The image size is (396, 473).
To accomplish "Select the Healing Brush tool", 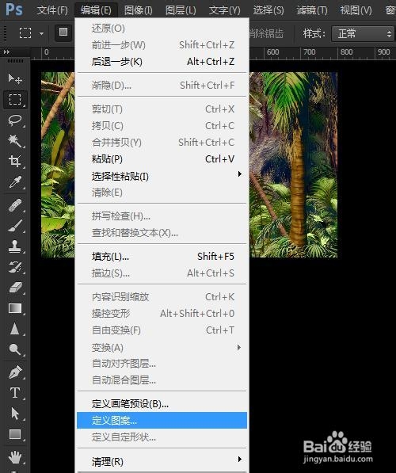I will point(15,205).
